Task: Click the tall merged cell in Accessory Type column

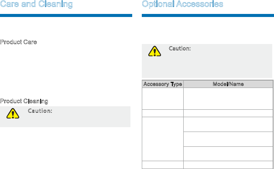Action: 163,139
